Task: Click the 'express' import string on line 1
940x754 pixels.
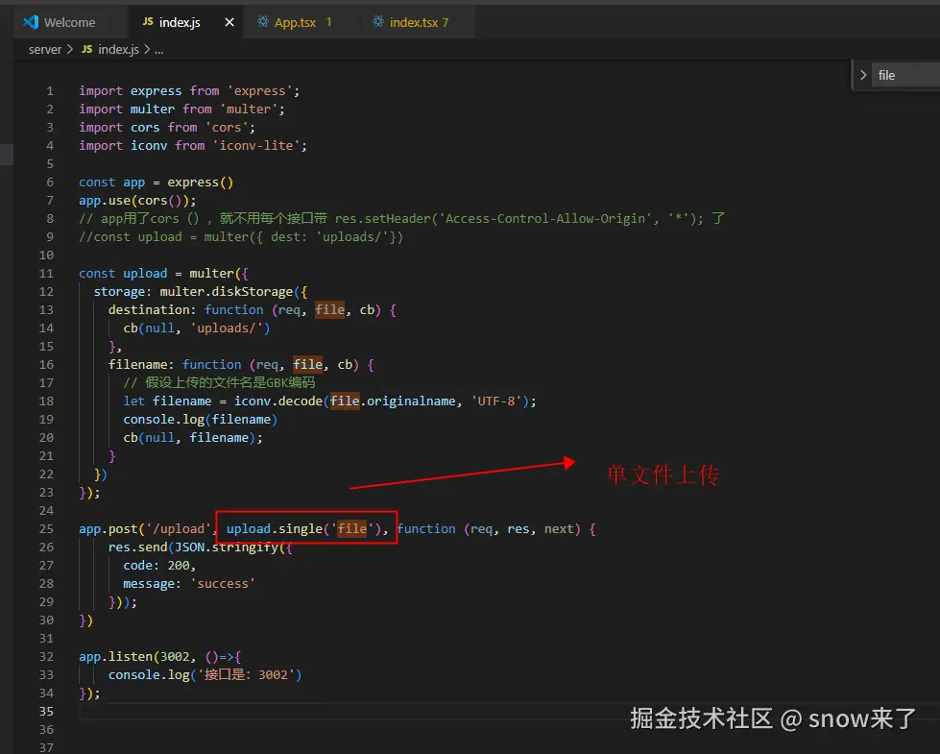Action: point(259,90)
